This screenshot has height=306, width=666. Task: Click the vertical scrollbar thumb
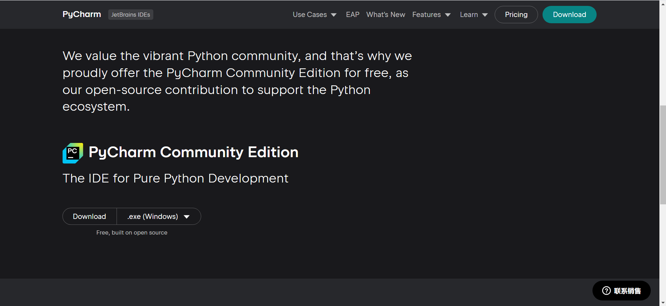(x=663, y=155)
